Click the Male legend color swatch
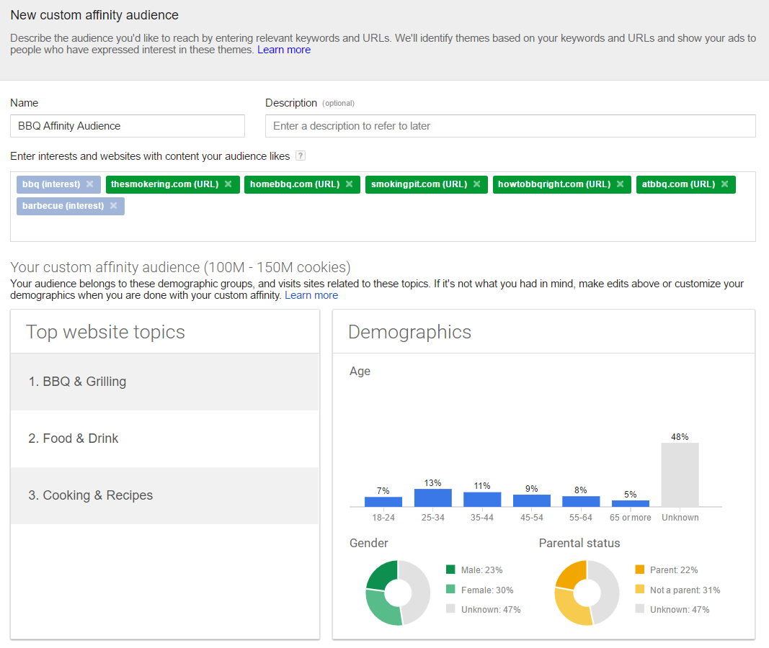This screenshot has height=648, width=769. (x=450, y=569)
